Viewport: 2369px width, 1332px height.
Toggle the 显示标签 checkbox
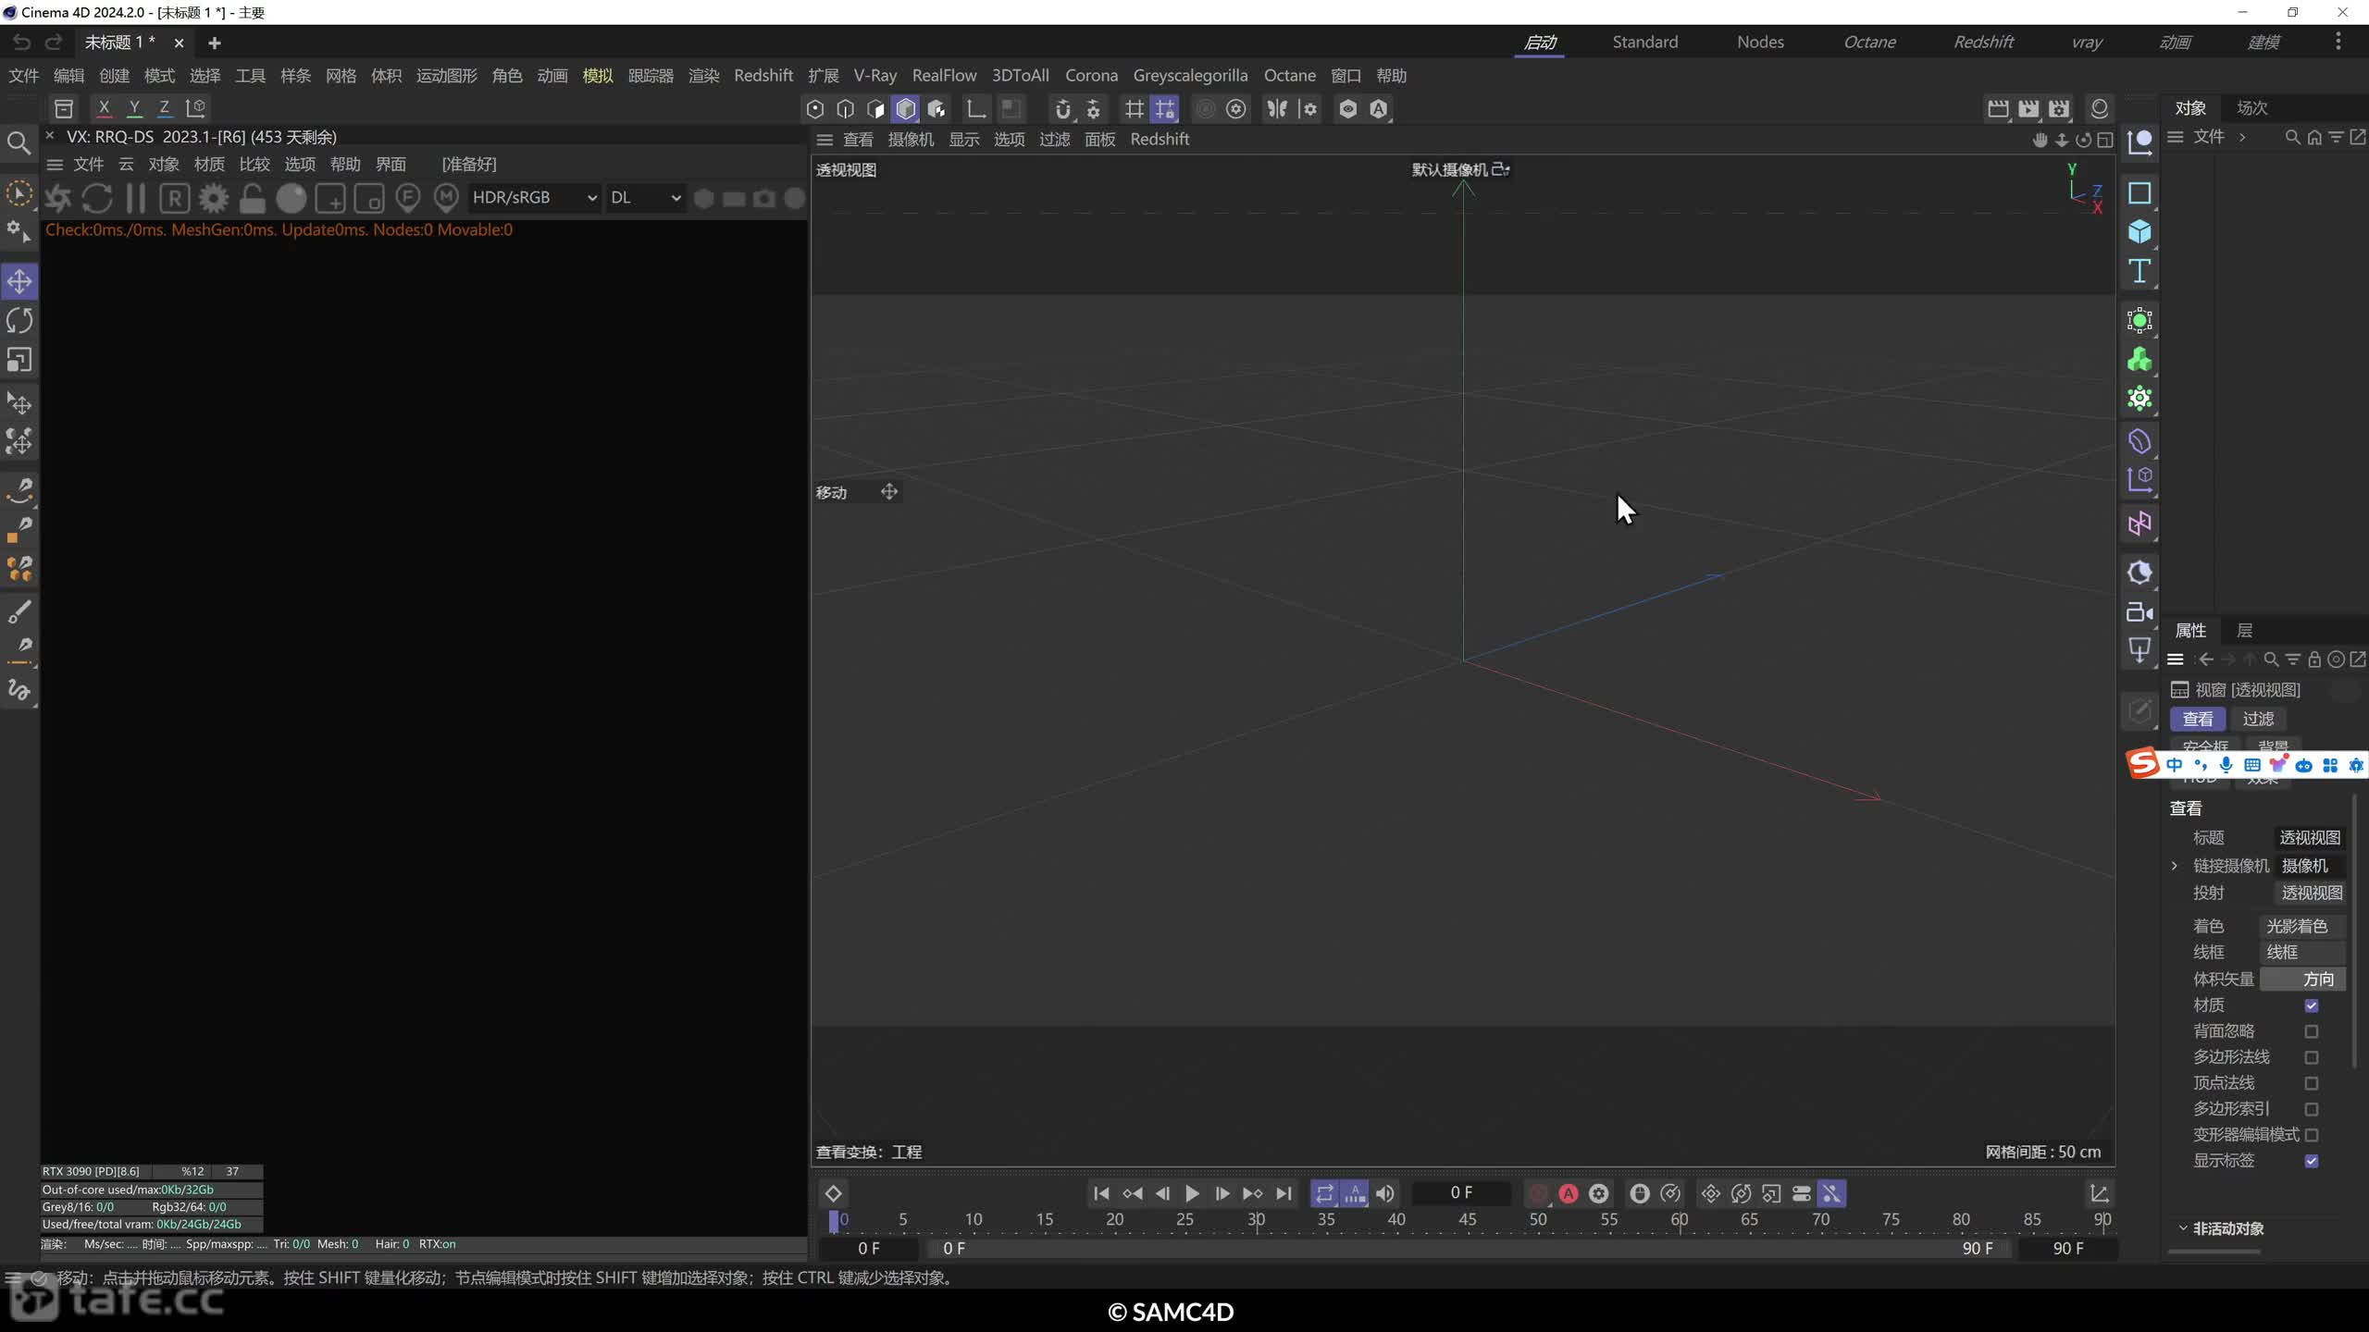(2312, 1161)
